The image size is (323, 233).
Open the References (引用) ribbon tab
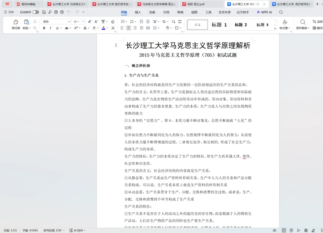click(x=166, y=12)
